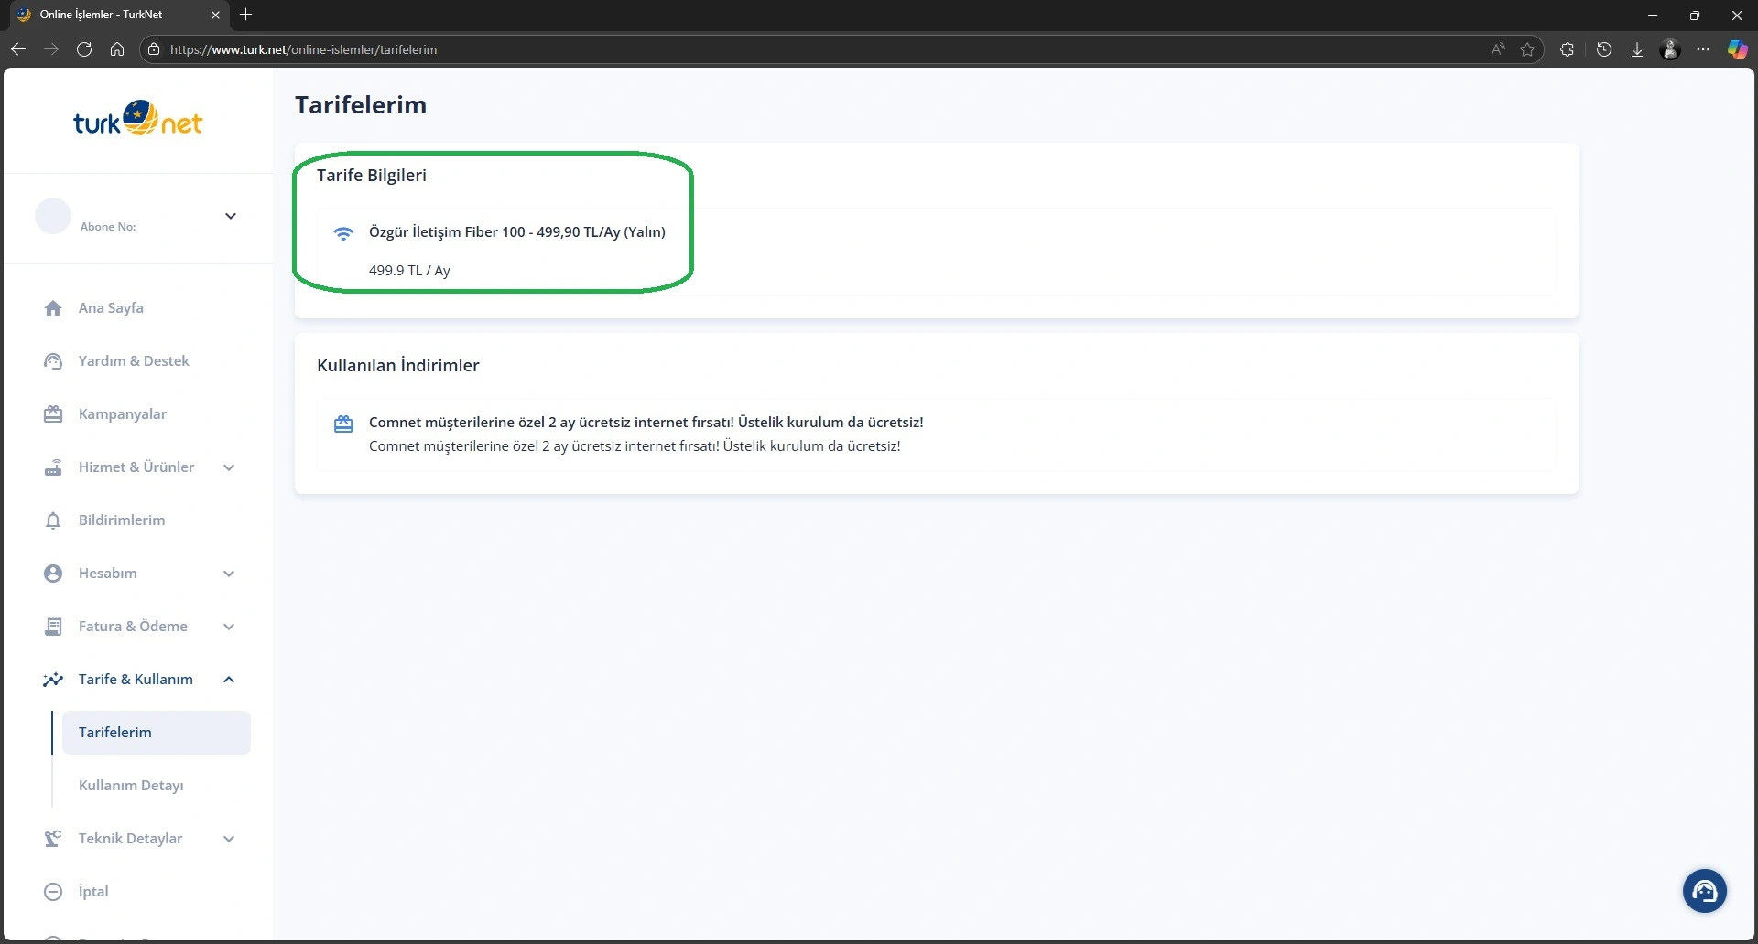Click the browser address bar URL
1758x944 pixels.
click(x=304, y=49)
